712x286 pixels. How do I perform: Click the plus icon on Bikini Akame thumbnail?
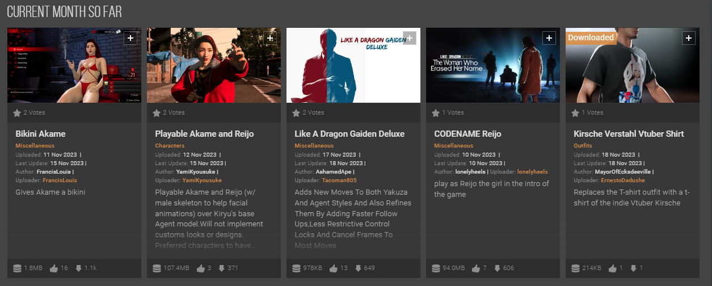click(x=130, y=38)
